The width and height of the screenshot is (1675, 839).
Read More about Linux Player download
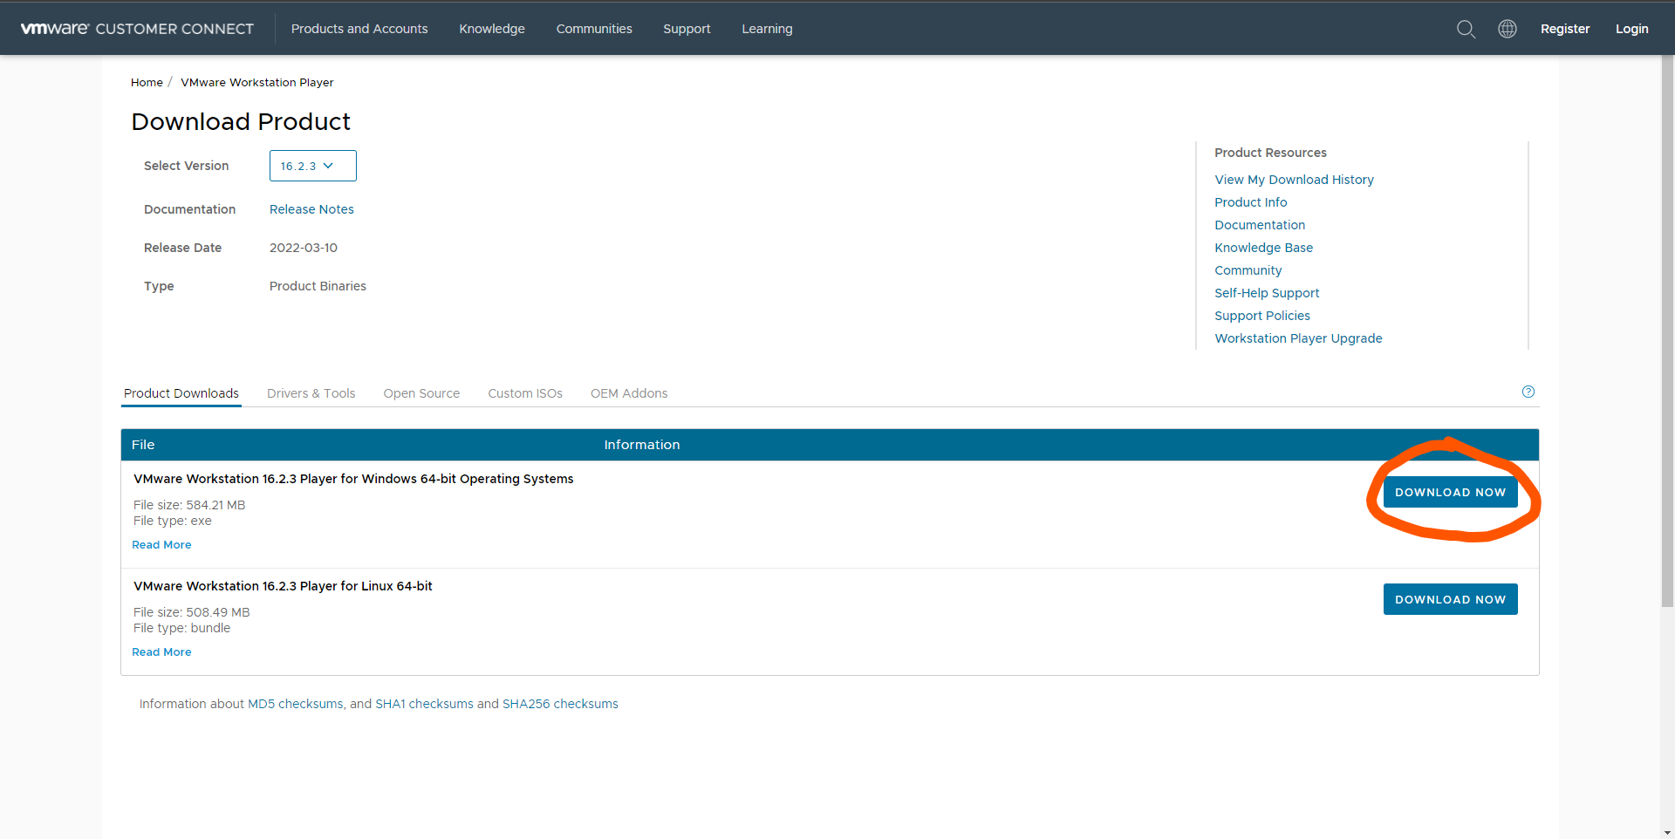click(x=161, y=652)
